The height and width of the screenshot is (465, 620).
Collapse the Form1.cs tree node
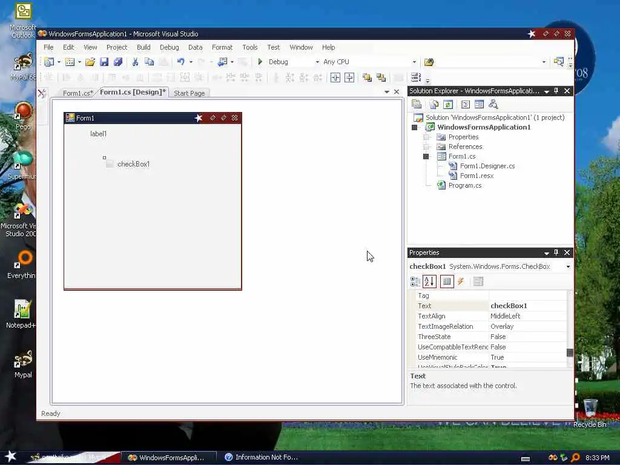426,157
